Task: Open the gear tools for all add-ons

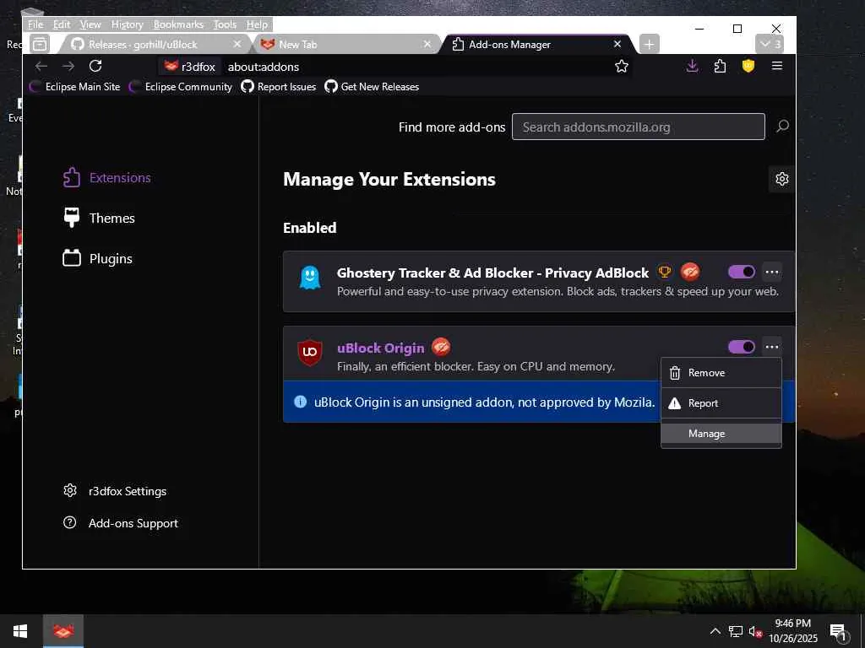Action: [781, 179]
